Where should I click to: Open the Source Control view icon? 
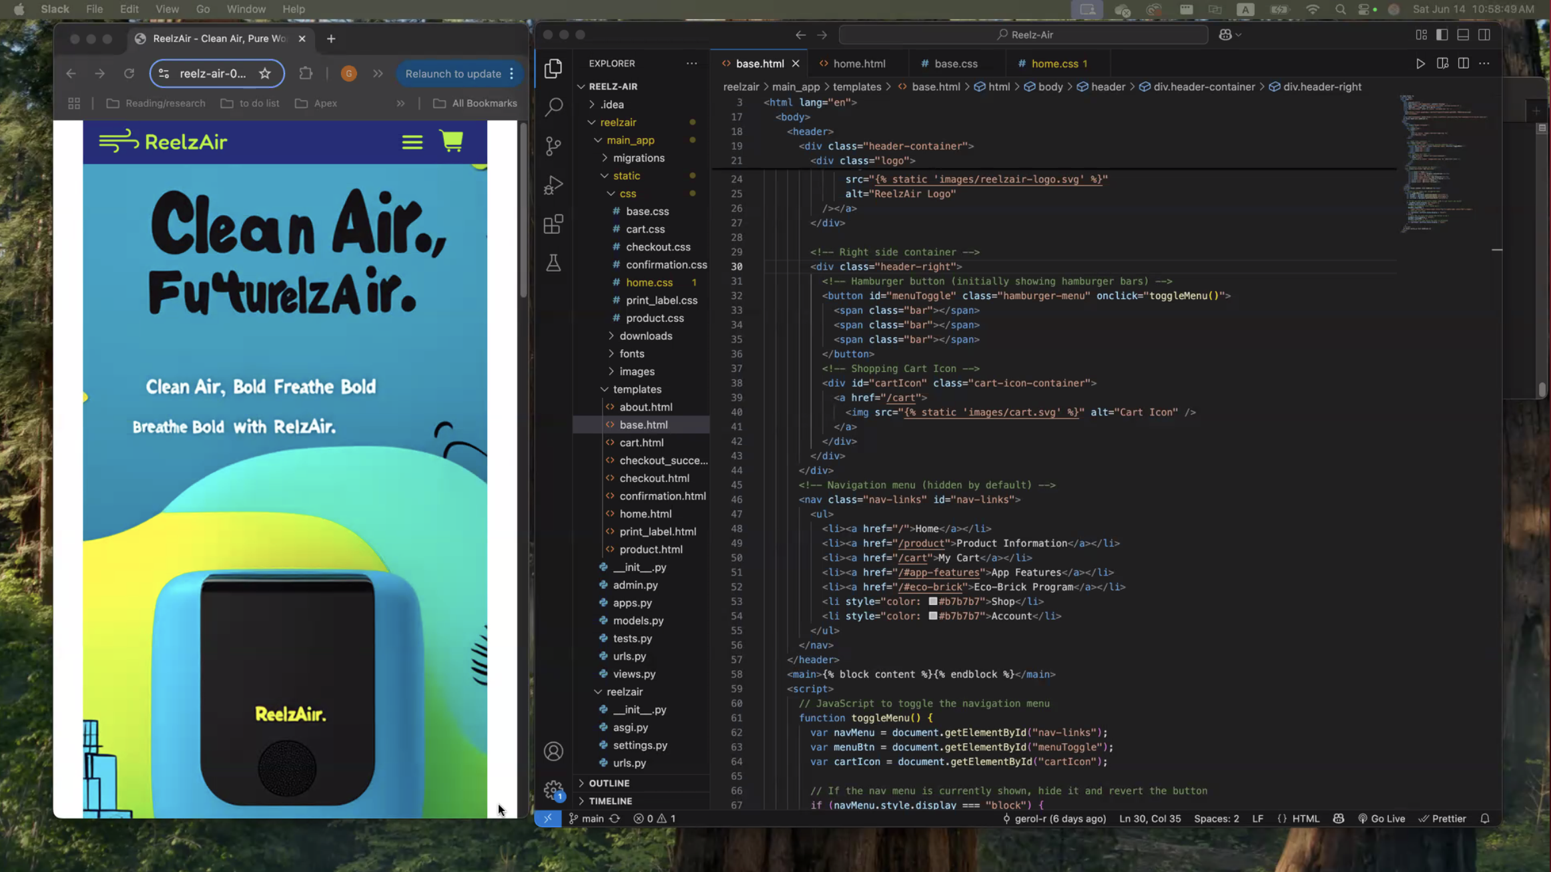click(553, 146)
